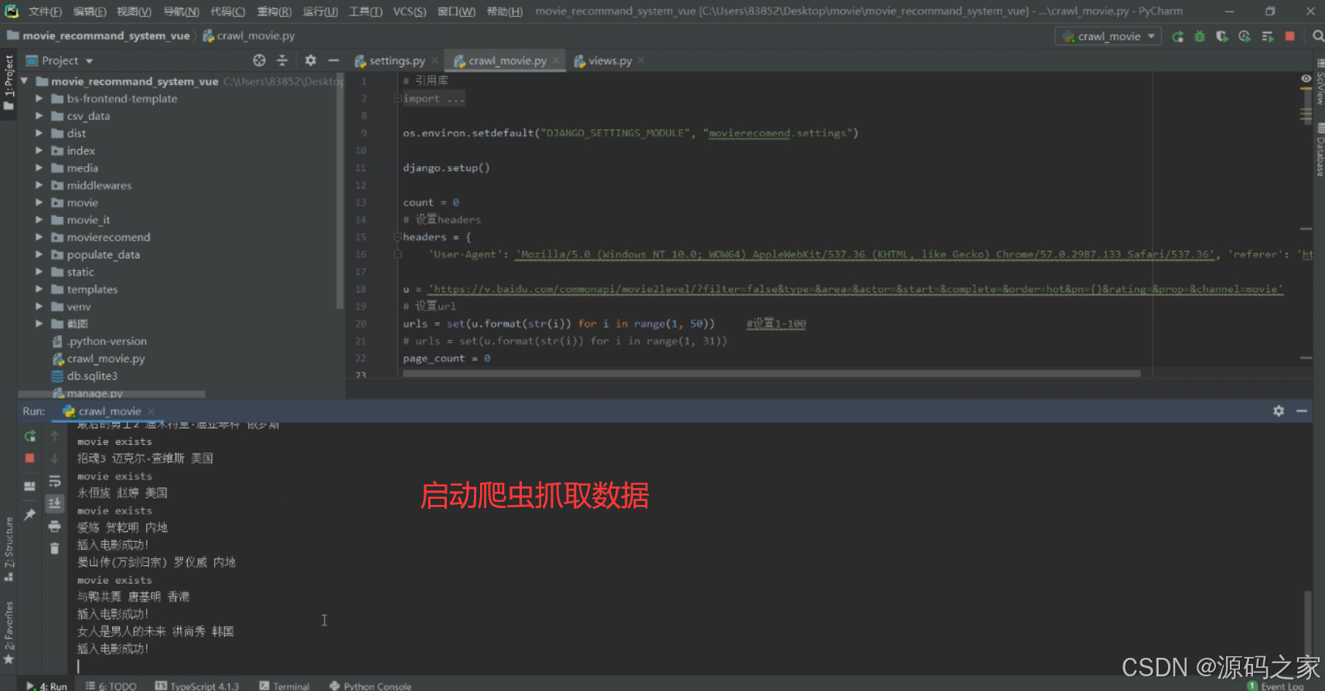Close the crawl_movie.py editor tab

click(555, 61)
